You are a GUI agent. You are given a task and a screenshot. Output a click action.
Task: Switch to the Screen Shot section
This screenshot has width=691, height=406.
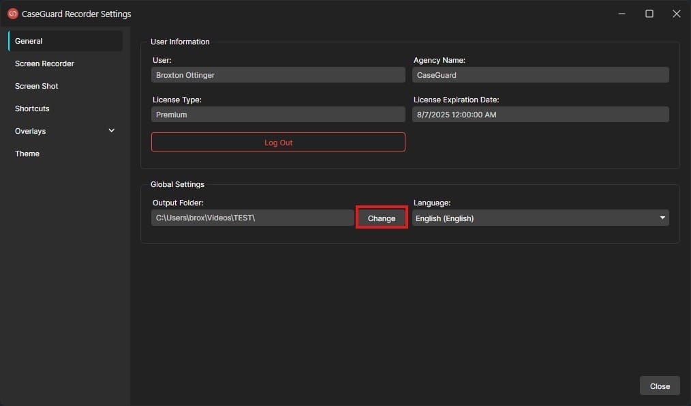pyautogui.click(x=37, y=85)
